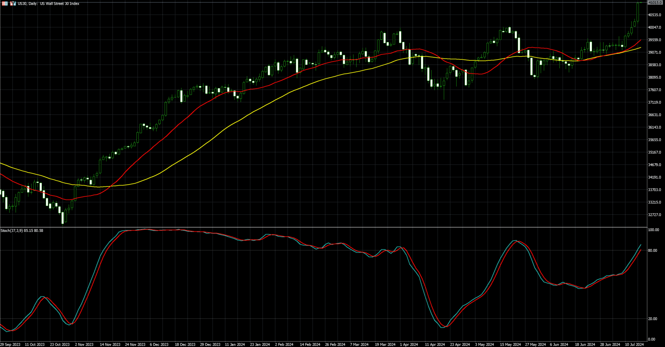Click the 11 Jan 2024 date label

235,344
